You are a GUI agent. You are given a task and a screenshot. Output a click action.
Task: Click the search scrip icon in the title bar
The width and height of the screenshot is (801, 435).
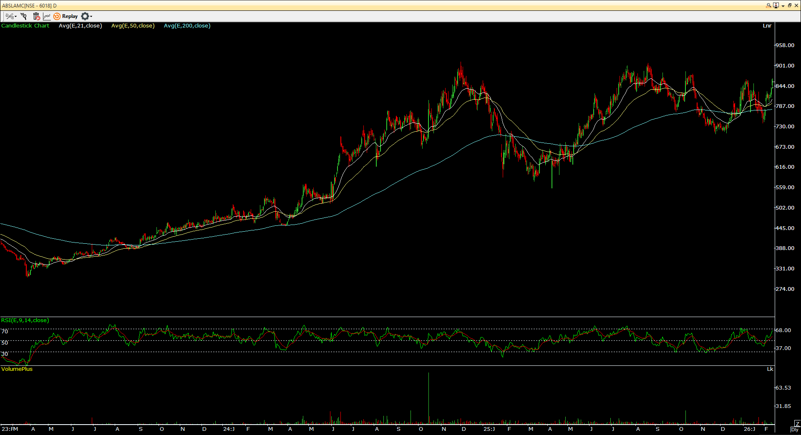pyautogui.click(x=768, y=5)
